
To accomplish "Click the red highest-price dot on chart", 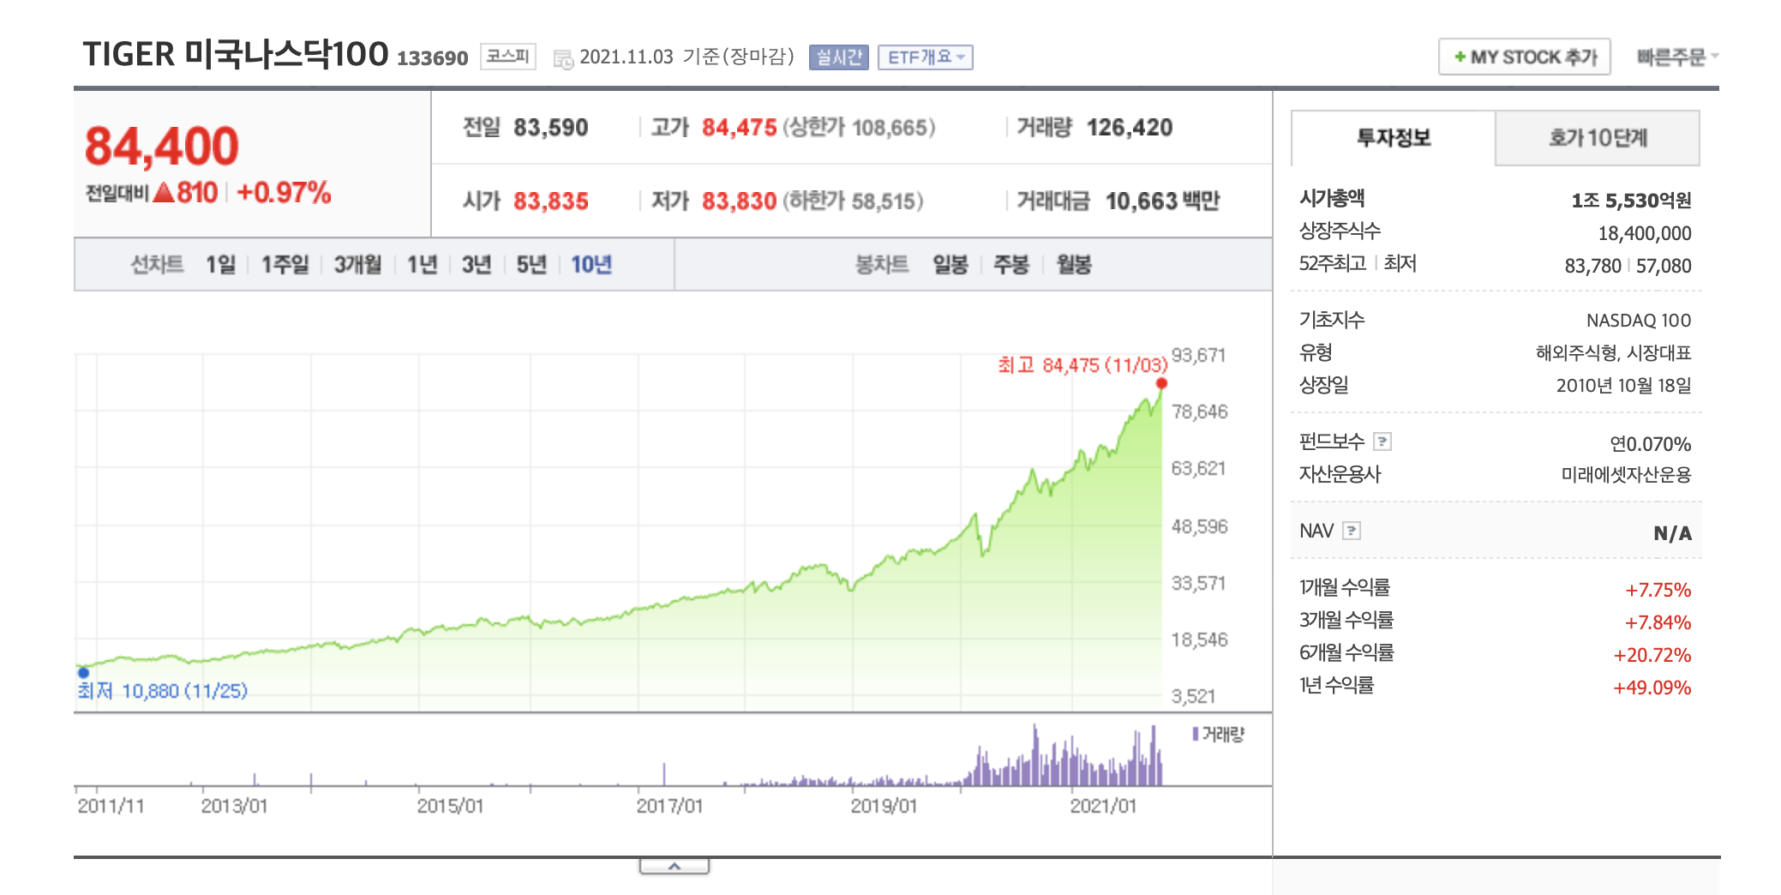I will pyautogui.click(x=1161, y=383).
